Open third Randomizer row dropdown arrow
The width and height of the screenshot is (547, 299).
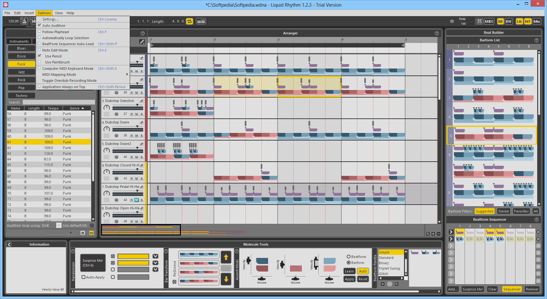tap(155, 269)
